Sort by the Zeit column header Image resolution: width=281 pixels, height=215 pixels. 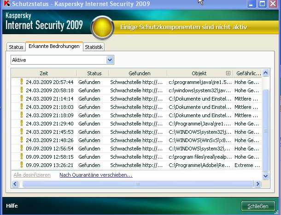[x=44, y=73]
